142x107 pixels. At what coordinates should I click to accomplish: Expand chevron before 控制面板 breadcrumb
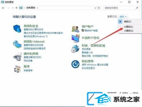pos(24,8)
